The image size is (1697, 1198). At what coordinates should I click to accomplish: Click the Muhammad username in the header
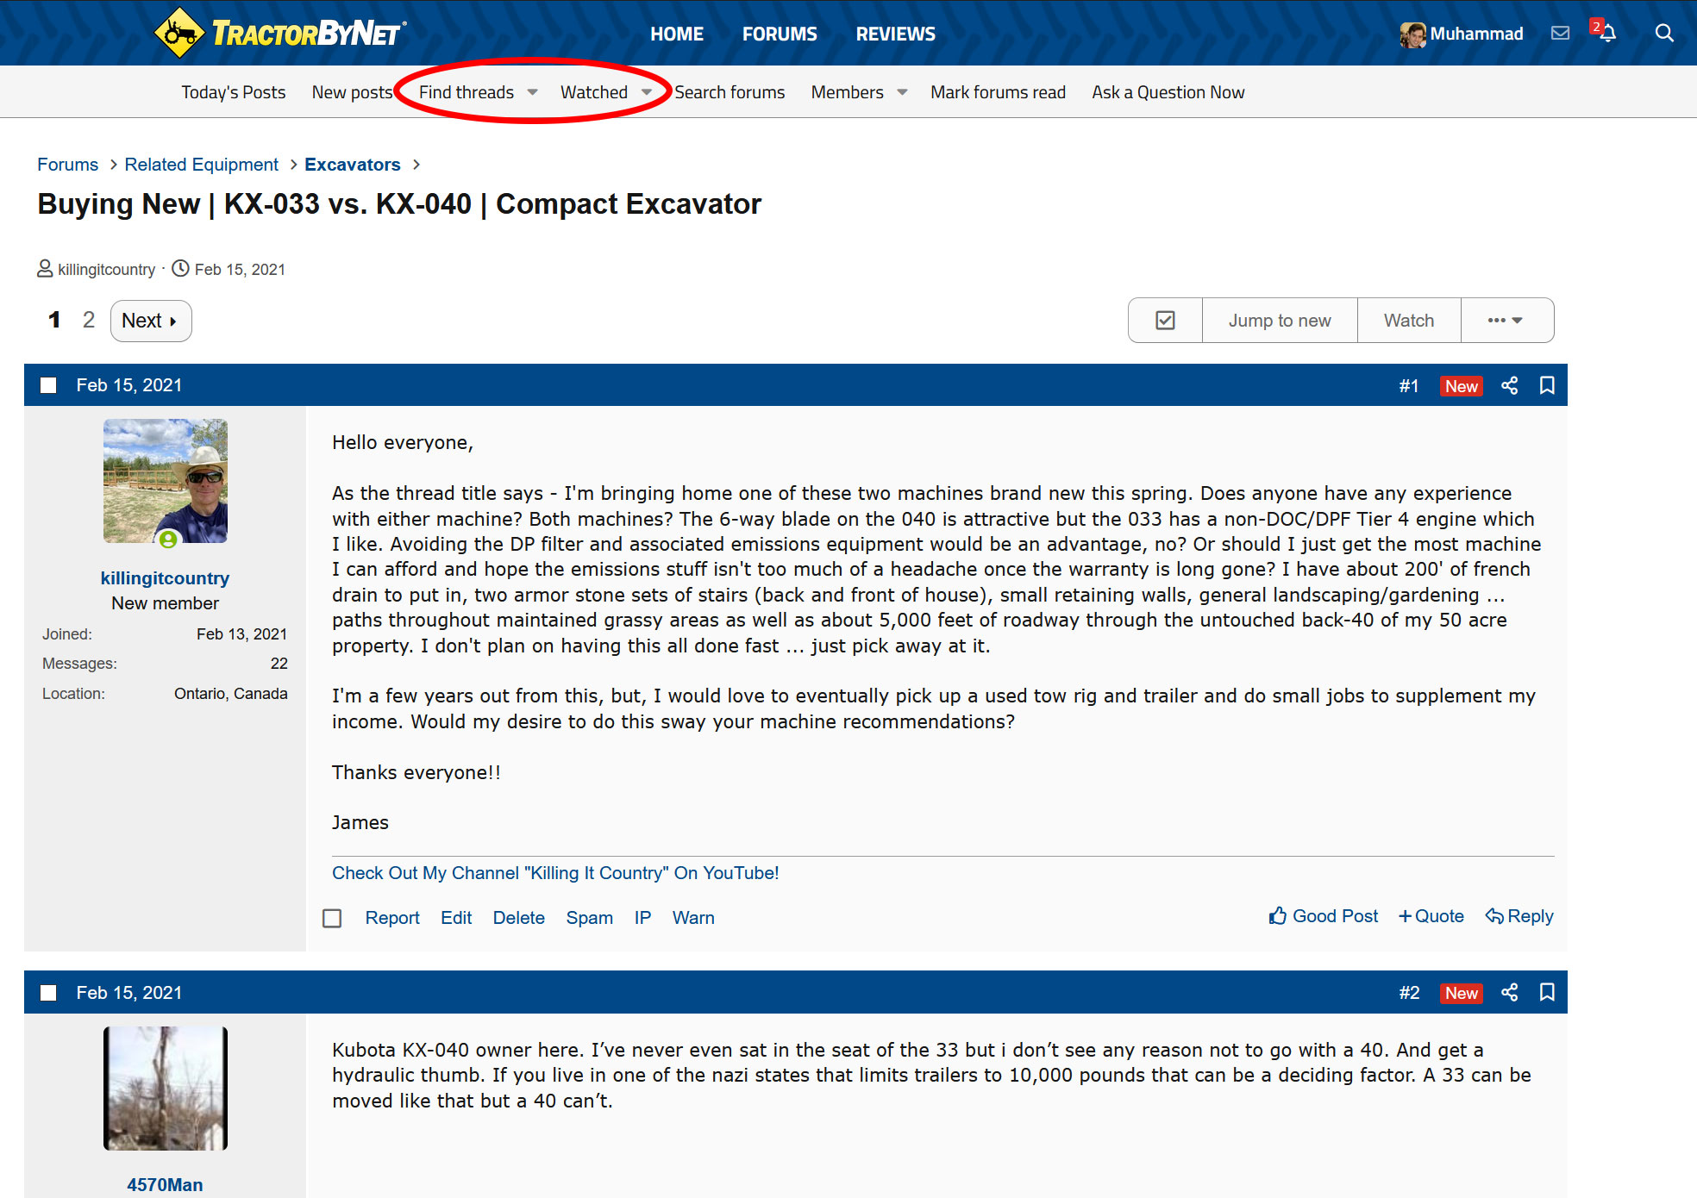1476,34
